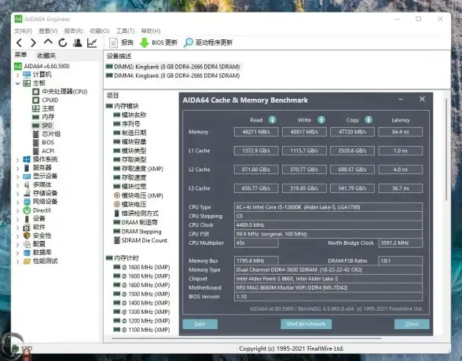Click Memory Latency value 84.4 ns
The width and height of the screenshot is (462, 361).
click(x=401, y=132)
